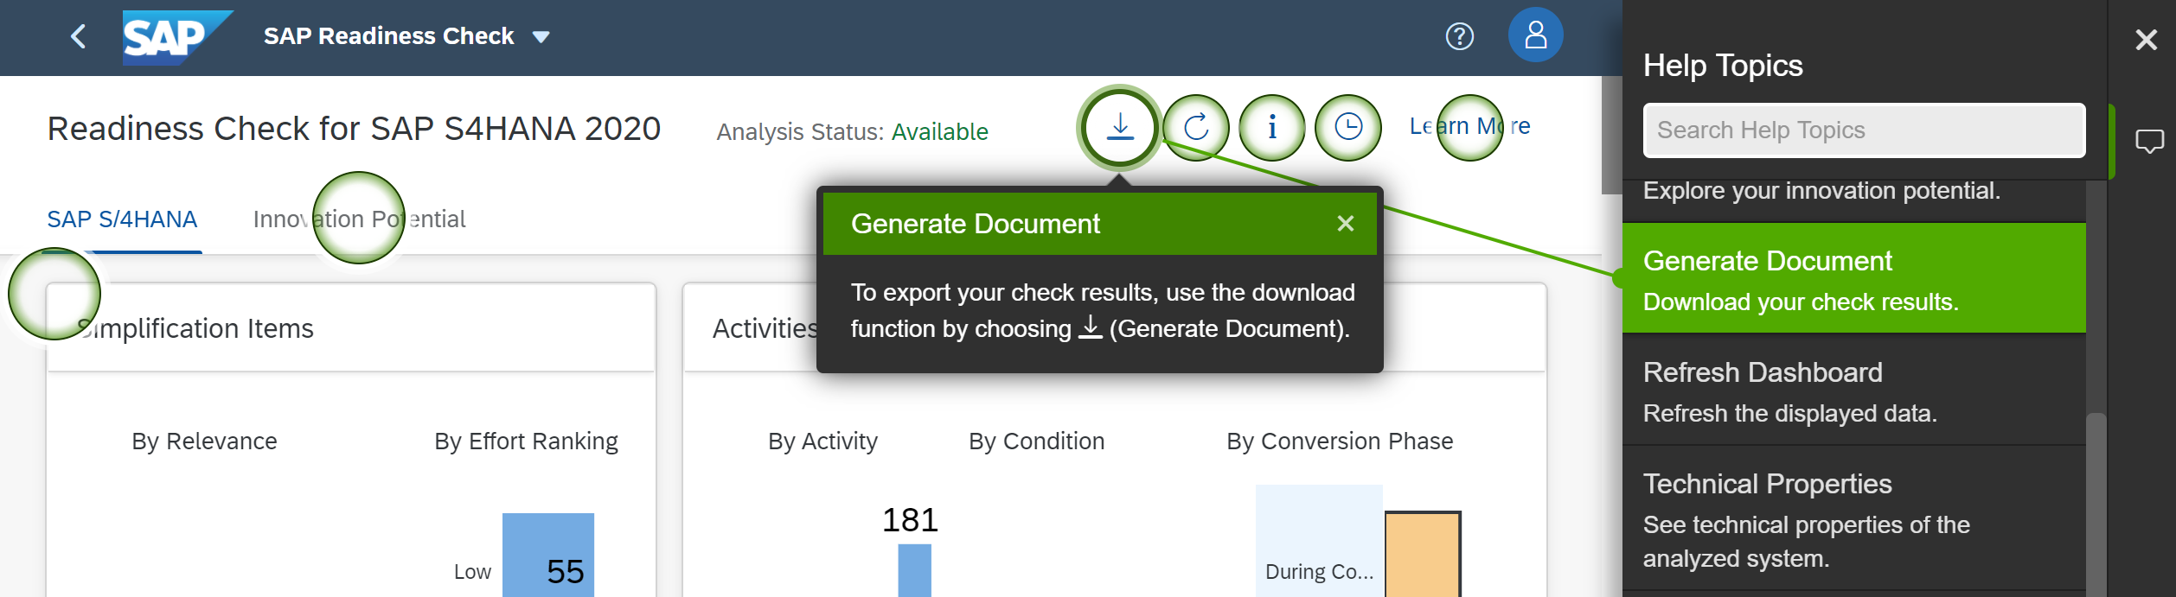Screen dimensions: 2176x597
Task: Open the help question mark icon
Action: click(x=1460, y=36)
